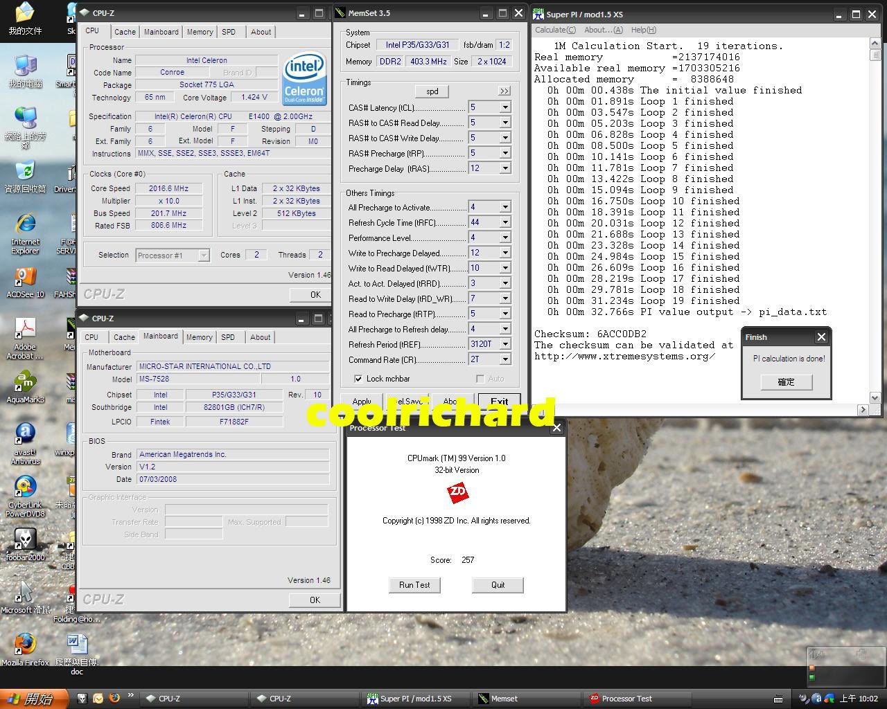Switch to SPD tab in top CPU-Z
This screenshot has height=709, width=887.
pyautogui.click(x=229, y=32)
